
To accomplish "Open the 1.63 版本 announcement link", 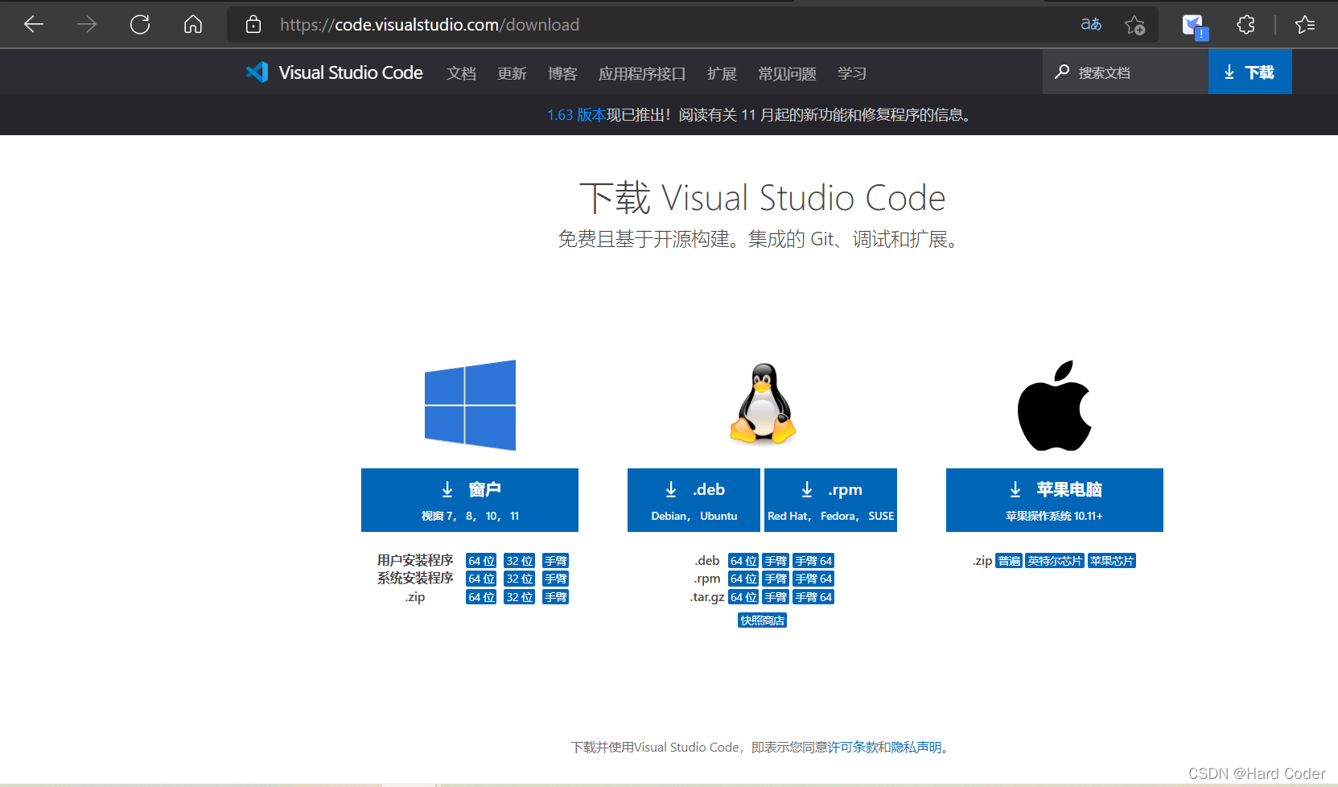I will [x=576, y=115].
